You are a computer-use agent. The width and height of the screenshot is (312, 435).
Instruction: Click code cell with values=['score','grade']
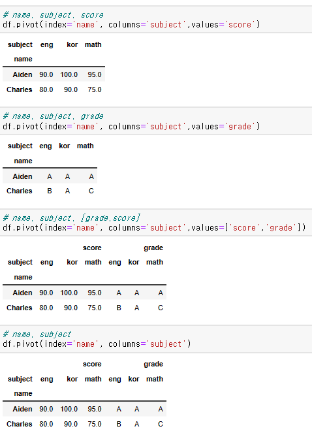tap(156, 223)
